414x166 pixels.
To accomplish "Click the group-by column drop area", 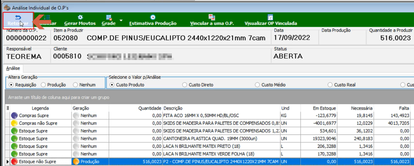I will click(x=209, y=97).
